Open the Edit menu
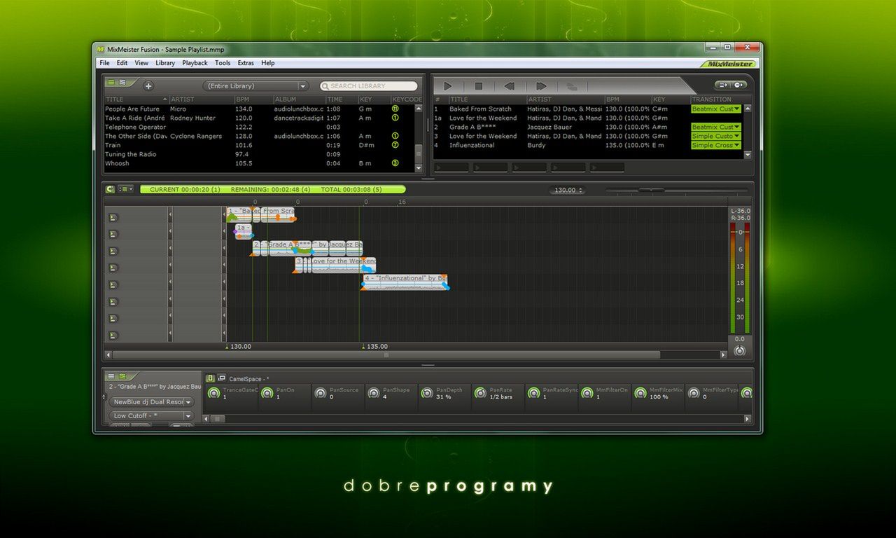 [122, 63]
